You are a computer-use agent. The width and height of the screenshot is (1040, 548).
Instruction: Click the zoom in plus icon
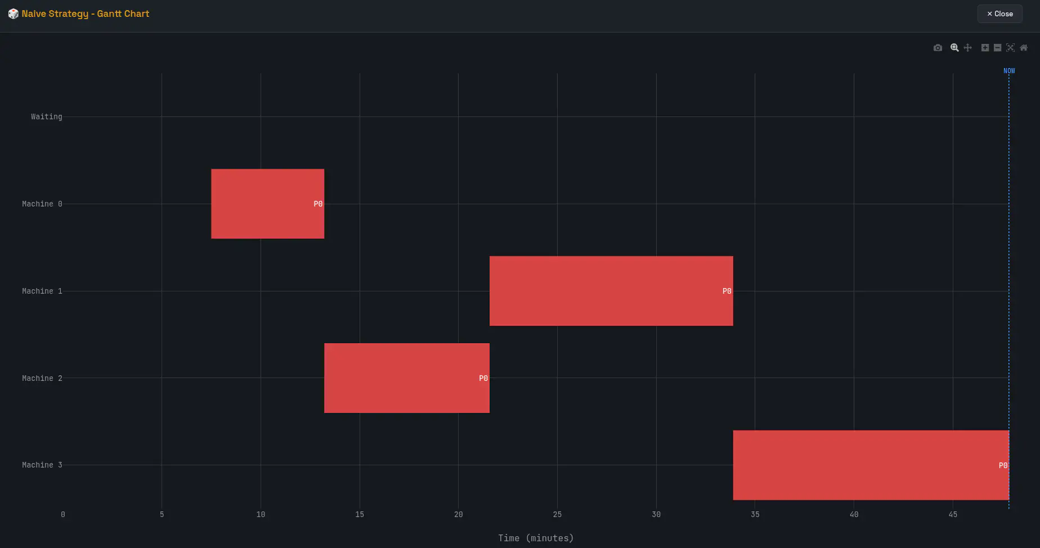coord(985,48)
